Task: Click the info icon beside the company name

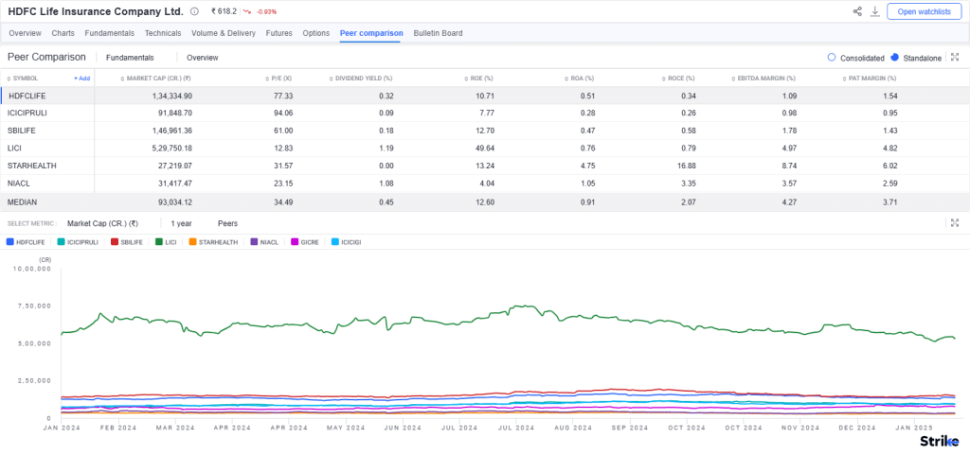Action: [194, 12]
